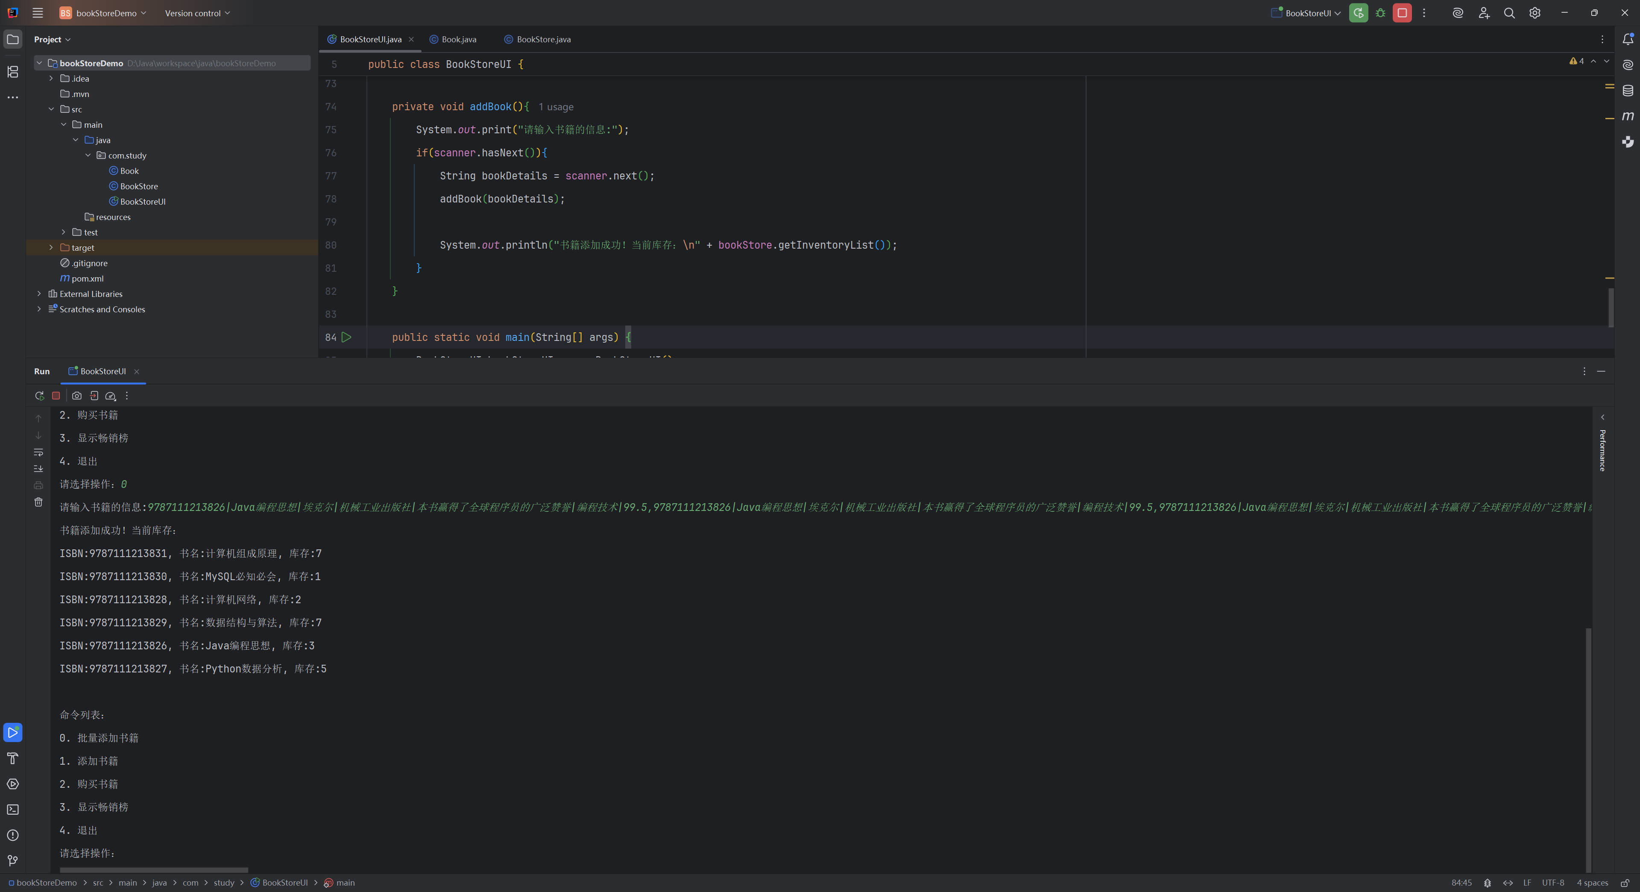
Task: Click LF line separator in status bar
Action: click(1527, 883)
